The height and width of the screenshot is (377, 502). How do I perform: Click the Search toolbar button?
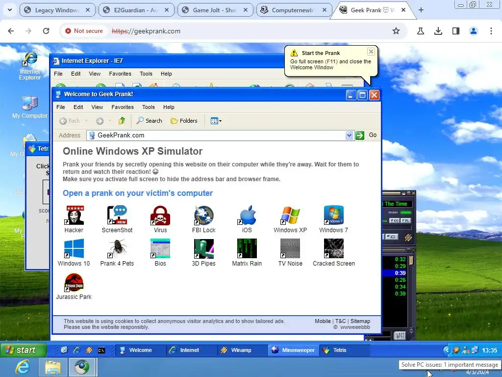pyautogui.click(x=149, y=121)
